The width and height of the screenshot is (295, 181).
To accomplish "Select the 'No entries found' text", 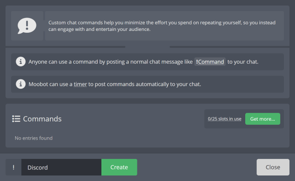I will point(34,138).
